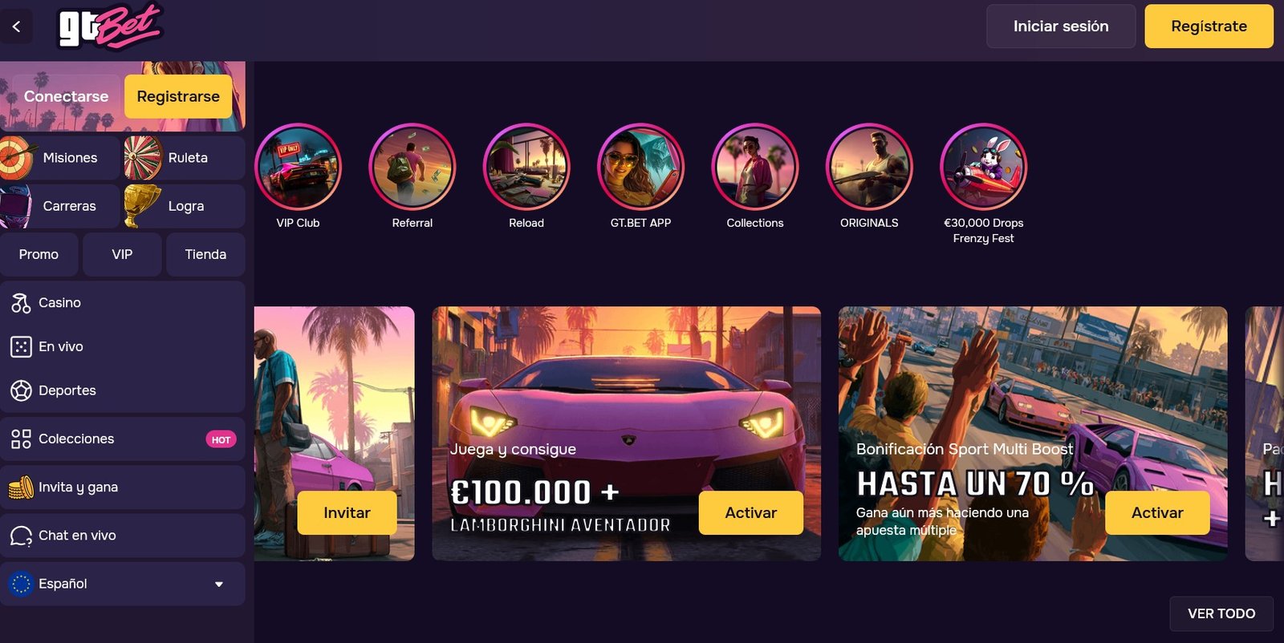Click the back arrow beside the logo
Viewport: 1284px width, 643px height.
pos(16,26)
